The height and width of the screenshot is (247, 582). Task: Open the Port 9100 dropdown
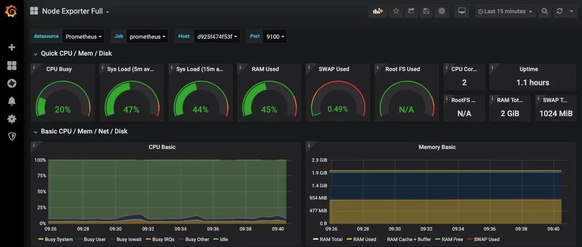tap(275, 36)
